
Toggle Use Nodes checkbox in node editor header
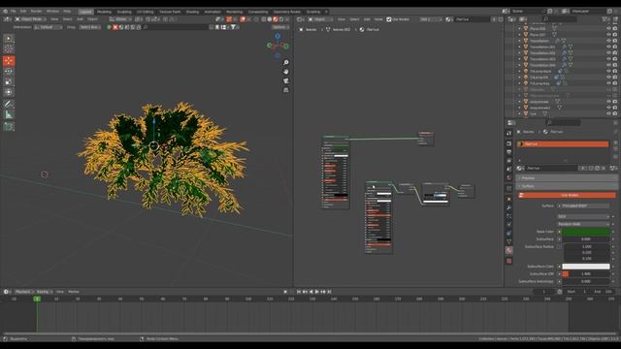[x=389, y=19]
